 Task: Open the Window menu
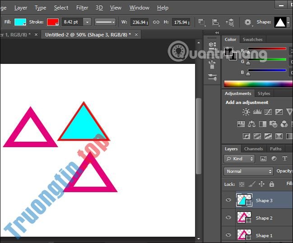(x=140, y=8)
